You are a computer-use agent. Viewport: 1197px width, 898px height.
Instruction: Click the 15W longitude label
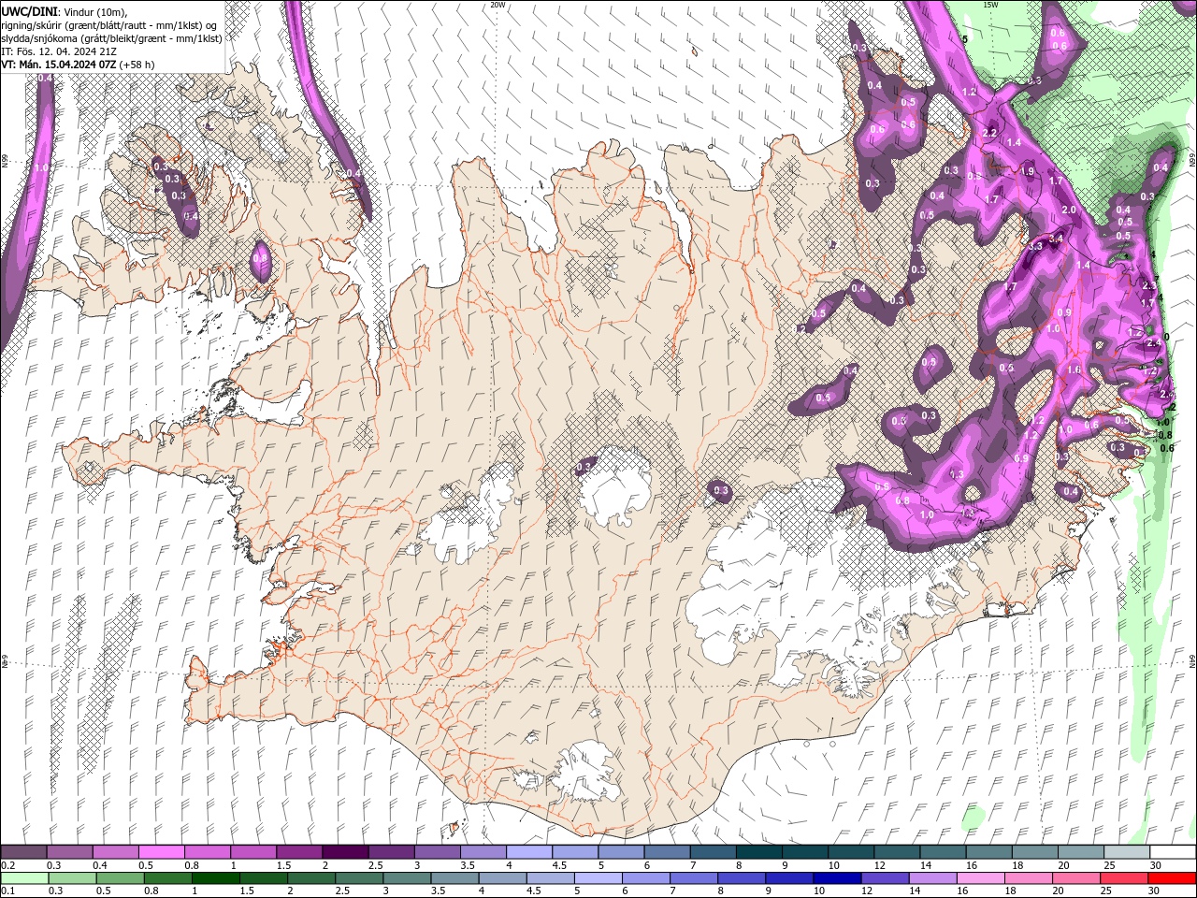point(989,5)
